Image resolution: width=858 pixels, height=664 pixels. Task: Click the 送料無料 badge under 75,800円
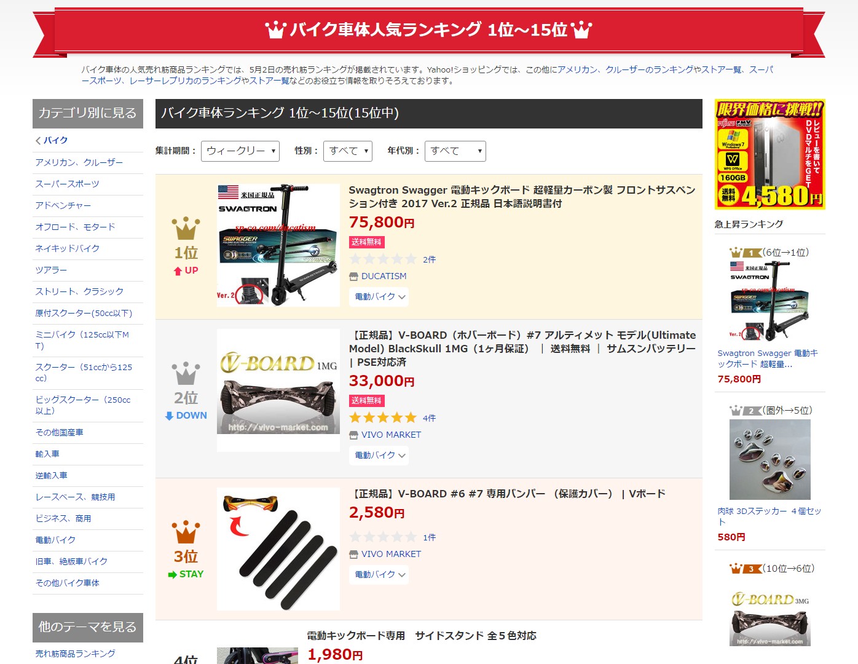click(367, 242)
